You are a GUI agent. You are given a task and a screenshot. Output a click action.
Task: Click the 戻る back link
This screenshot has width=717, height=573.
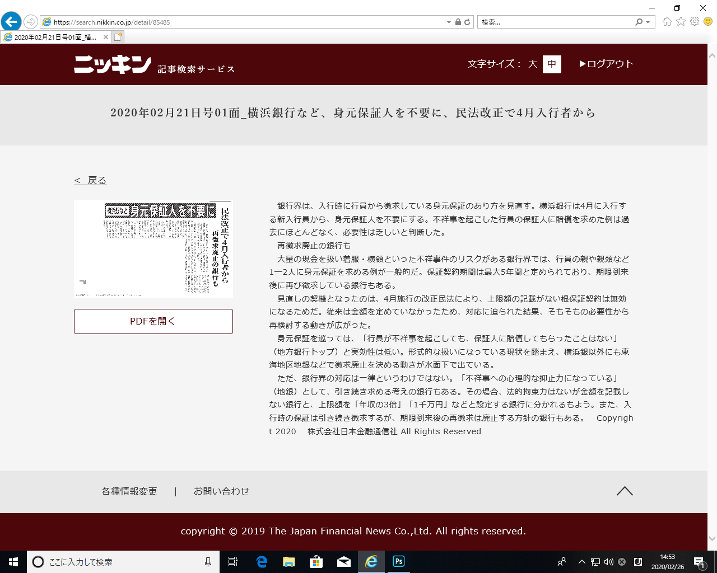[x=90, y=180]
